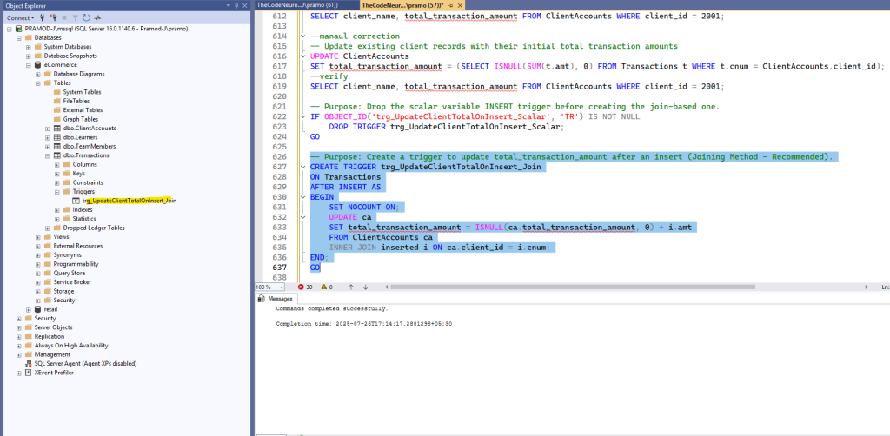
Task: Open Activity Monitor pulse icon
Action: [97, 17]
